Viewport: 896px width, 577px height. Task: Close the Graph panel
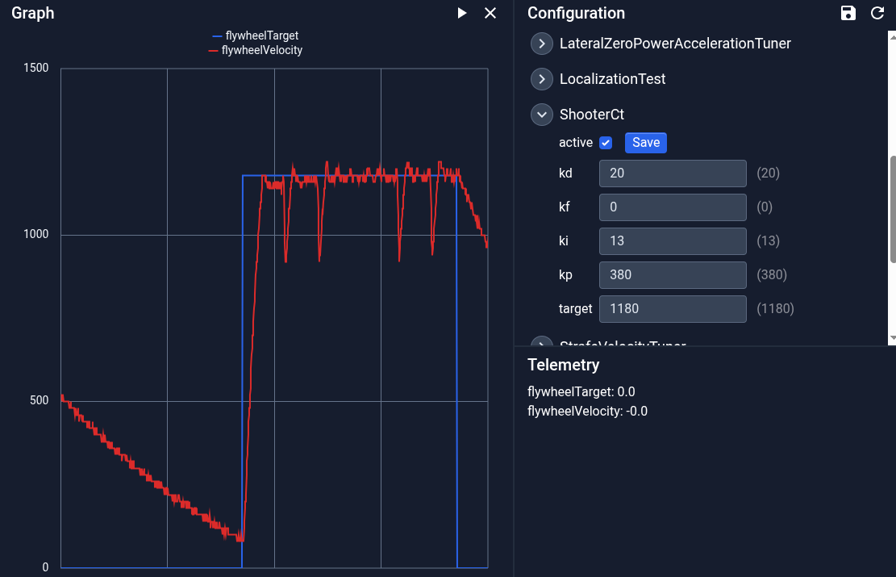click(490, 13)
